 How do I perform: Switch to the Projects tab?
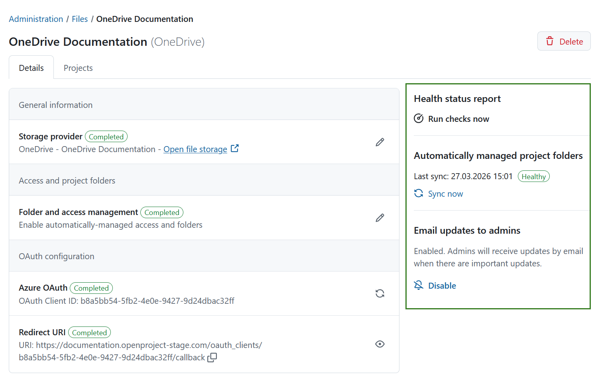tap(78, 68)
